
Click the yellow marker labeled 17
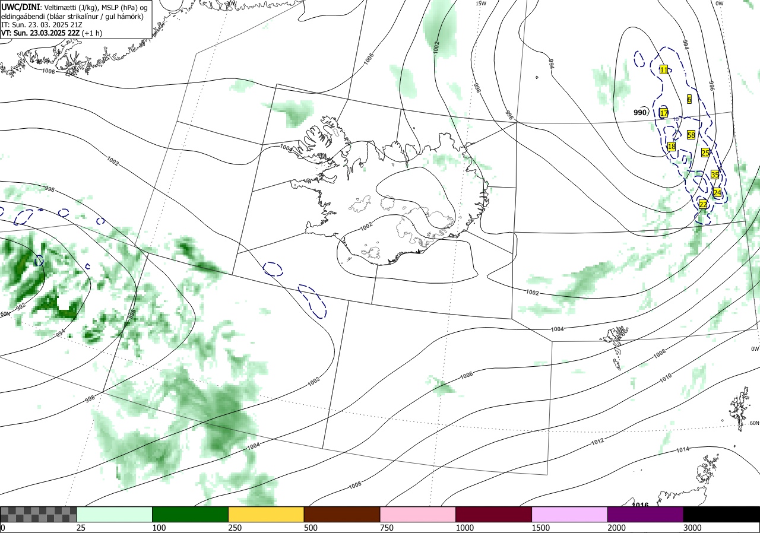664,113
